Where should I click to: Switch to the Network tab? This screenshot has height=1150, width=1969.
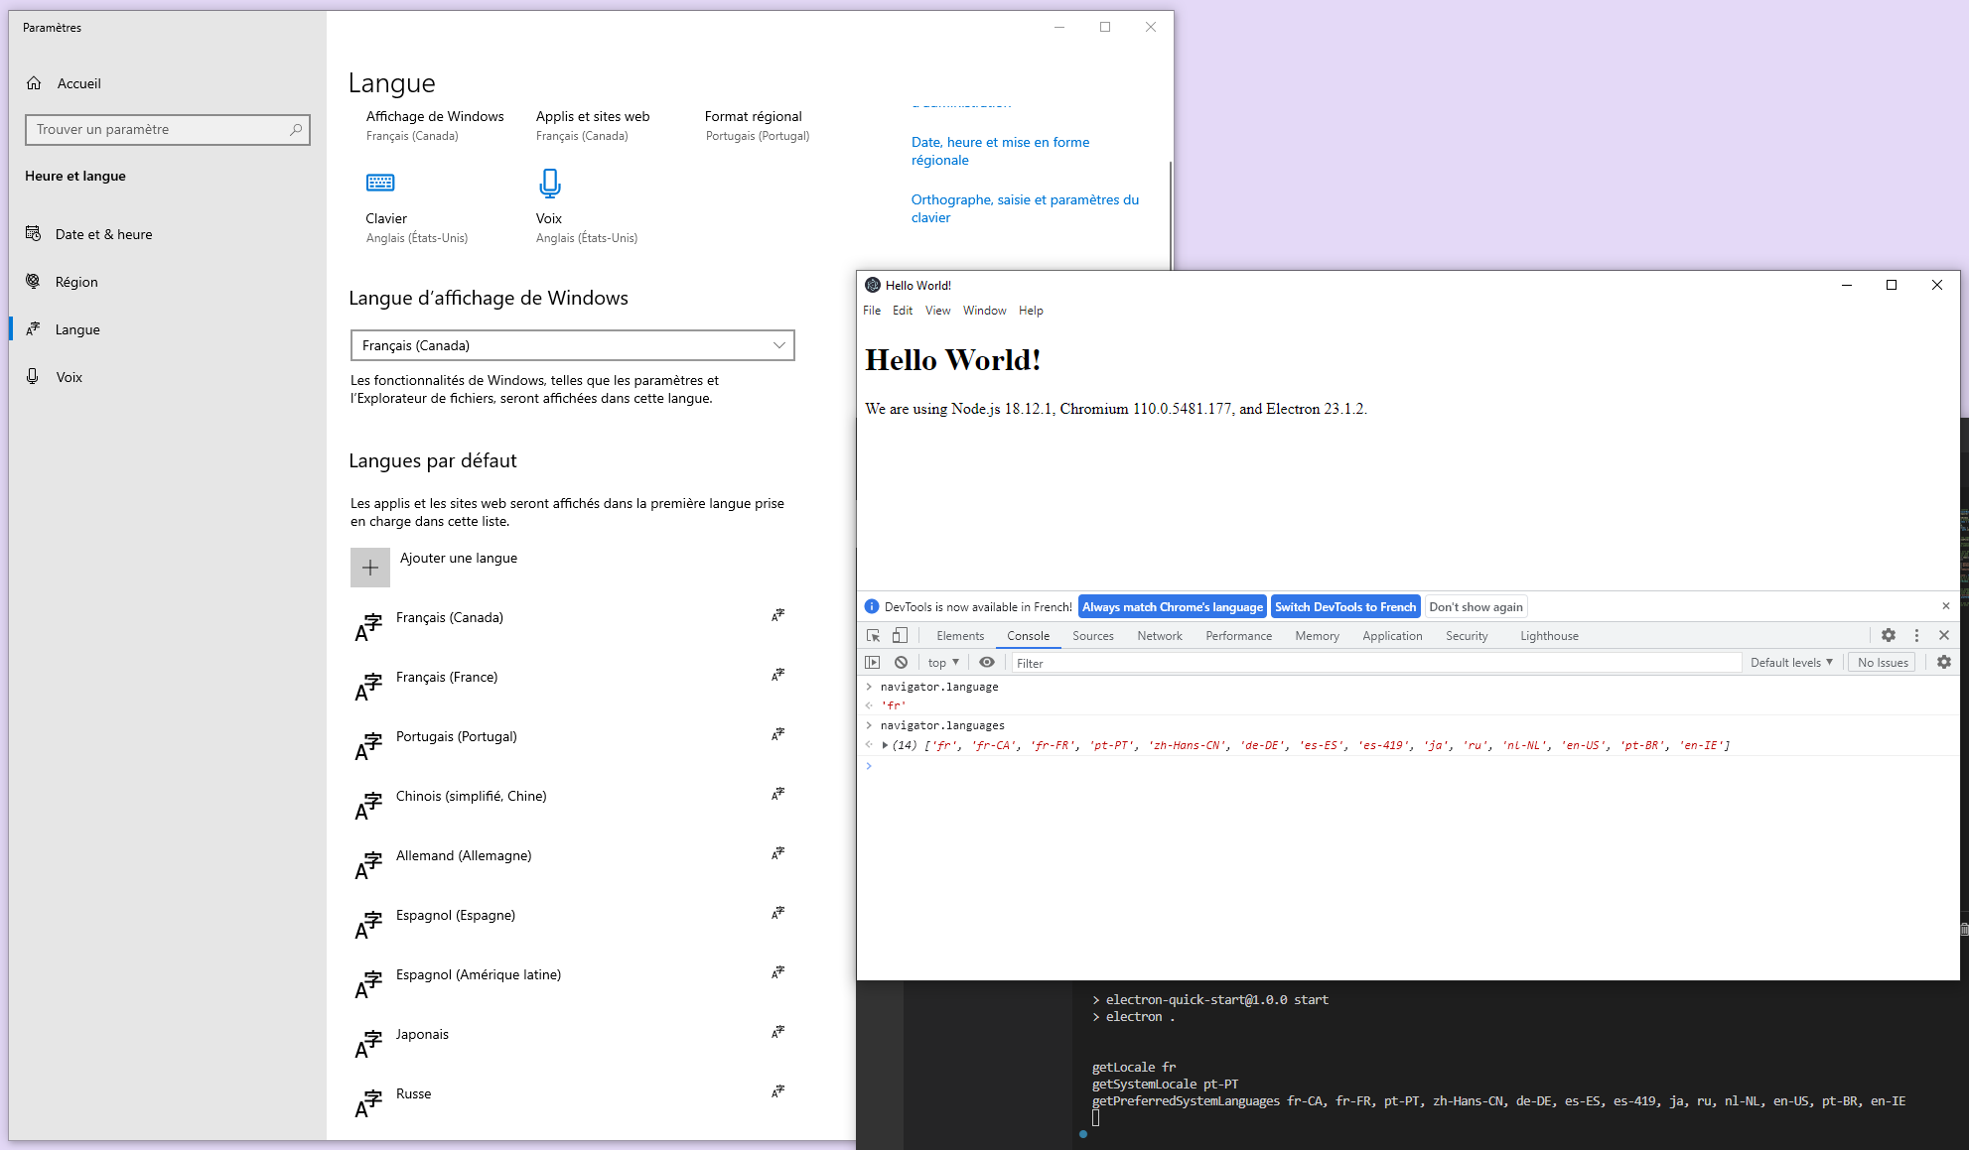tap(1159, 635)
